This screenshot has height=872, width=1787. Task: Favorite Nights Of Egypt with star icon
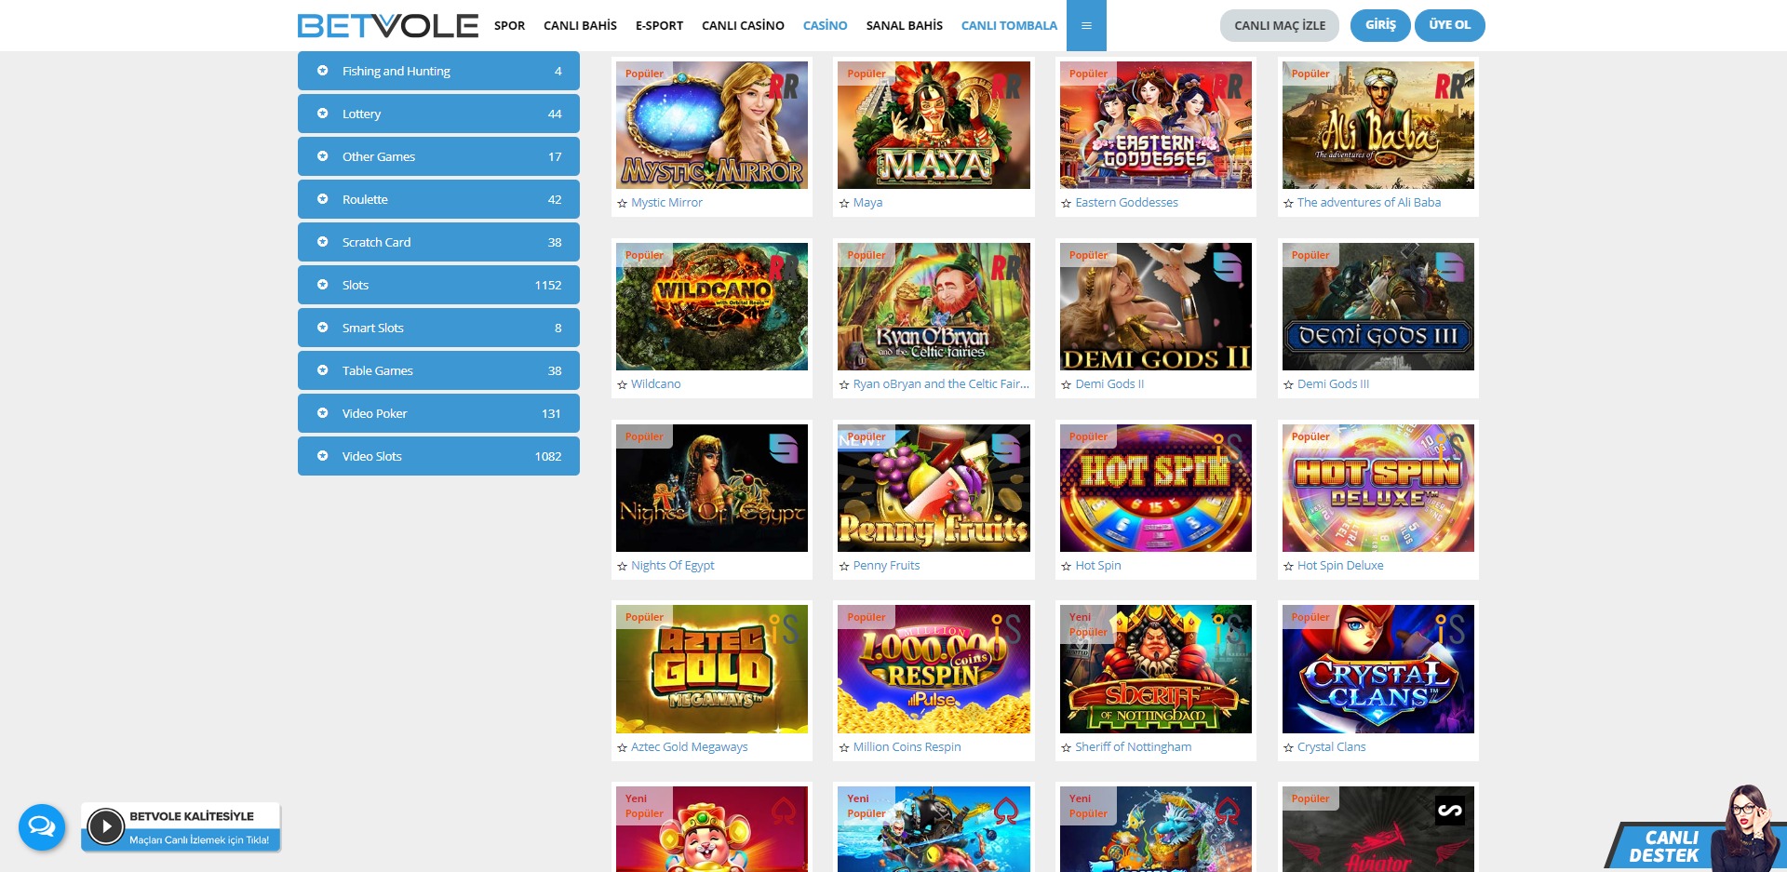tap(622, 566)
